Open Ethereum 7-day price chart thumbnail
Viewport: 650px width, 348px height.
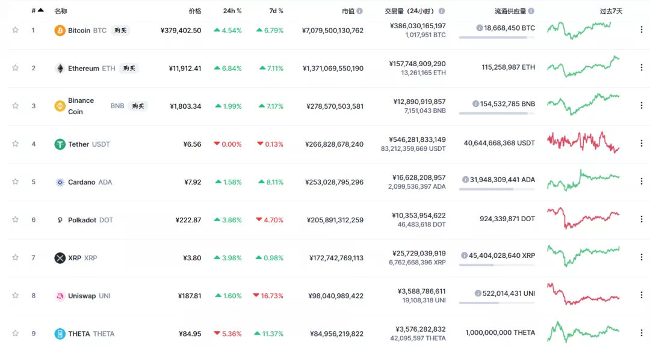point(583,67)
